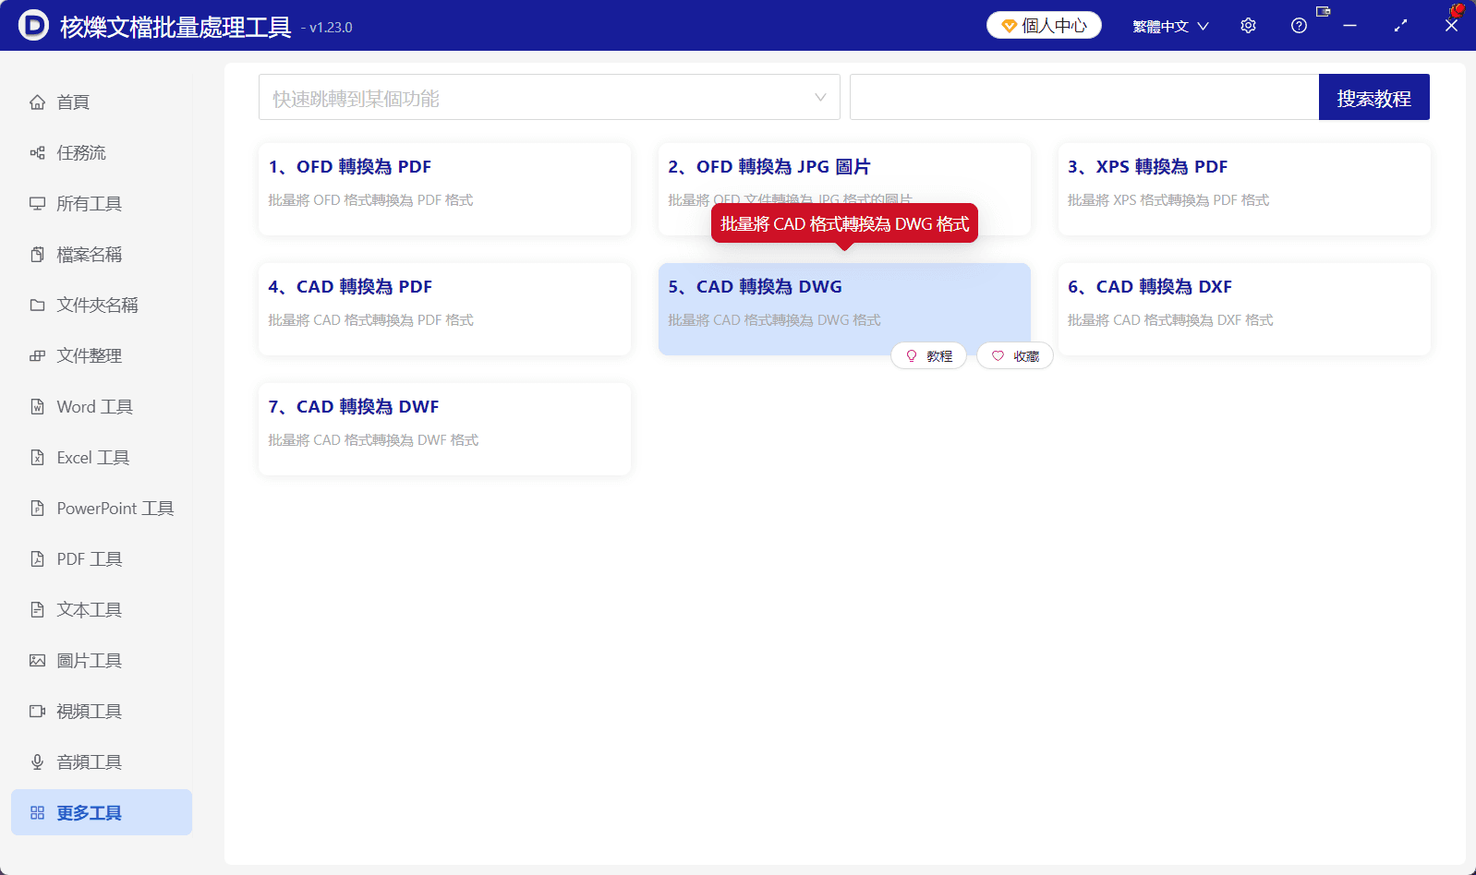The height and width of the screenshot is (875, 1476).
Task: Open the CAD 轉換為 DXF tool card
Action: coord(1244,309)
